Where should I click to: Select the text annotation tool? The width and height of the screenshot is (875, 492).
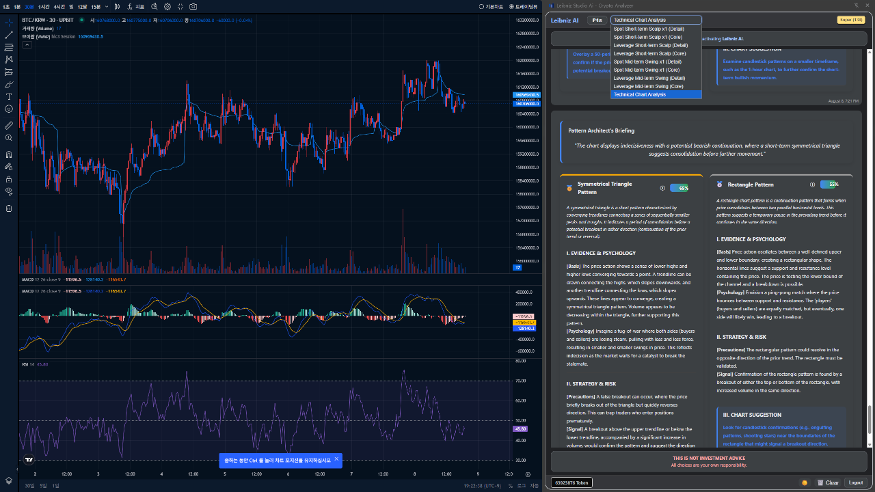[x=9, y=96]
